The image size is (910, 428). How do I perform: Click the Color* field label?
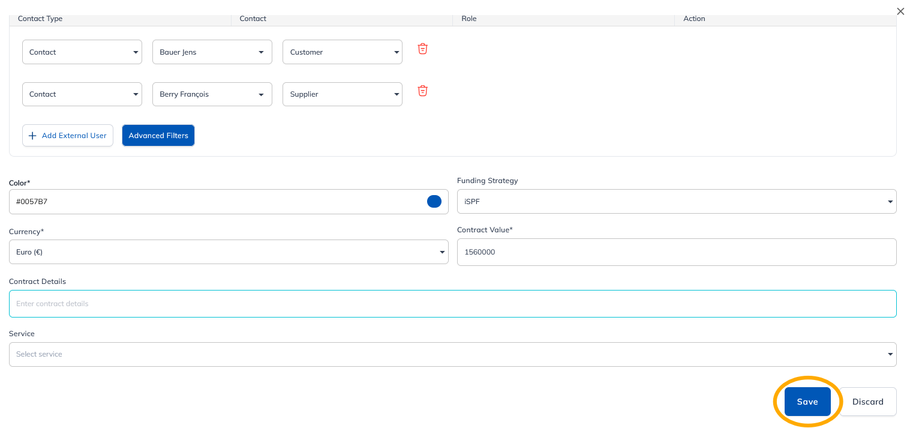click(20, 182)
